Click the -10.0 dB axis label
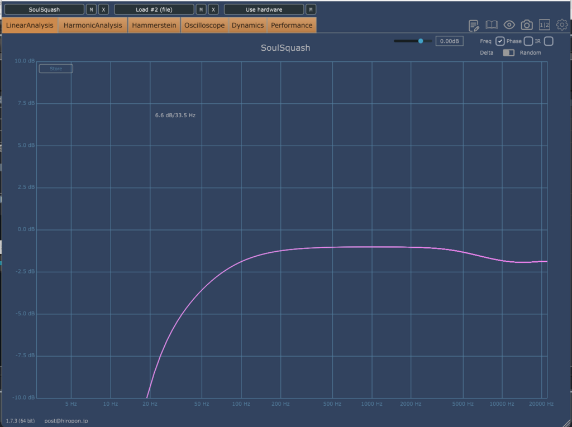Screen dimensions: 572x427 [x=23, y=397]
